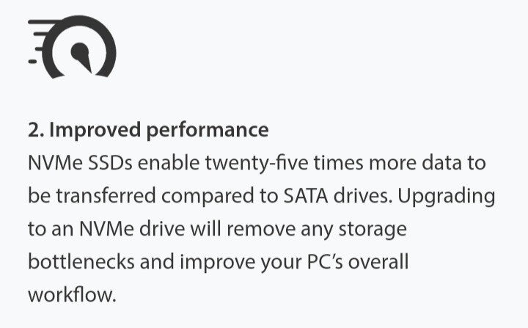Click the word 'transferred' in the second line

[106, 196]
